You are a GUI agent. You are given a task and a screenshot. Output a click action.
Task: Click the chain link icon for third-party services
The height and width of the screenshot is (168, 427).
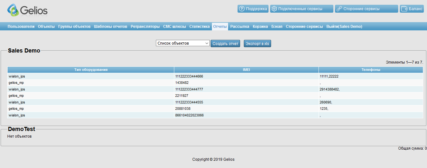point(339,9)
